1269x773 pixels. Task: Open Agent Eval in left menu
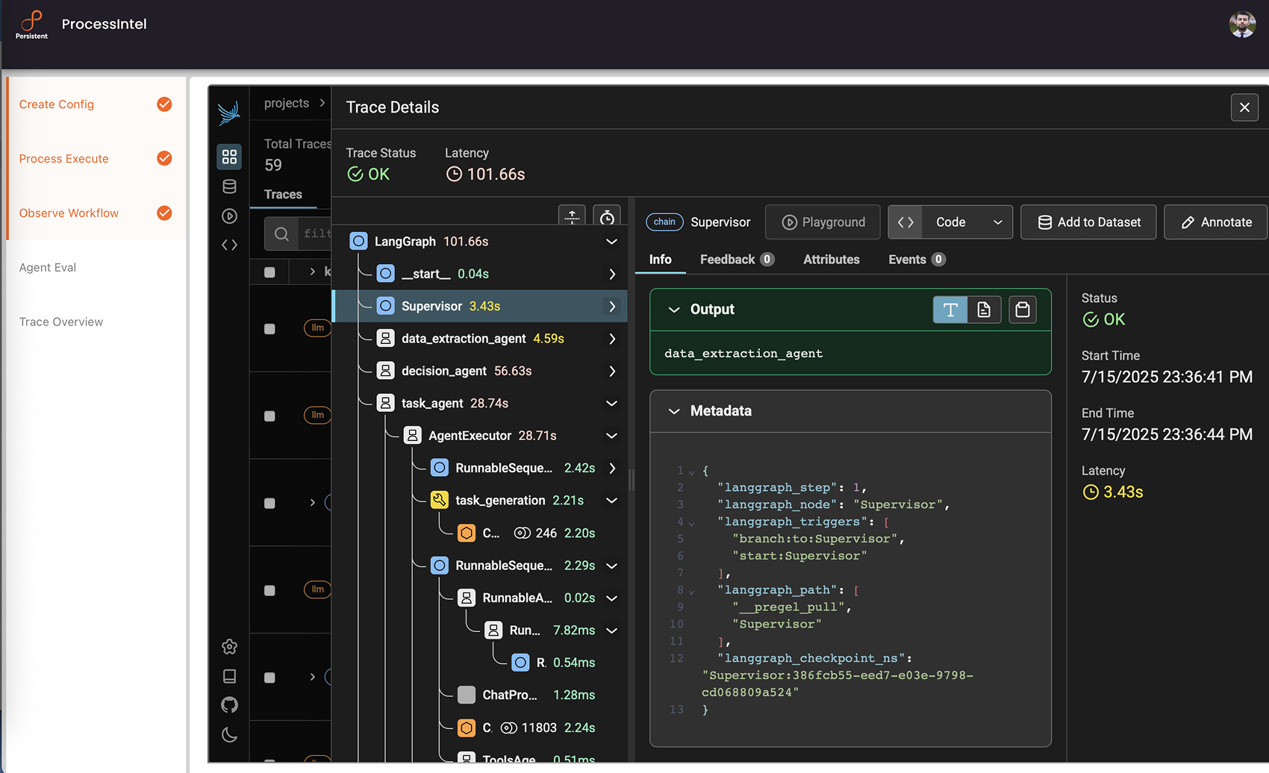click(x=48, y=267)
